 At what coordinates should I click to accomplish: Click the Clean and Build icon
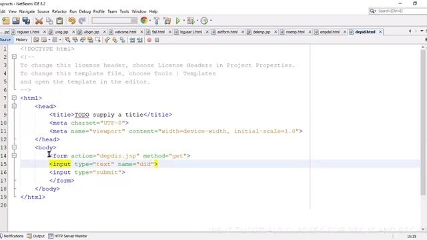tap(167, 21)
